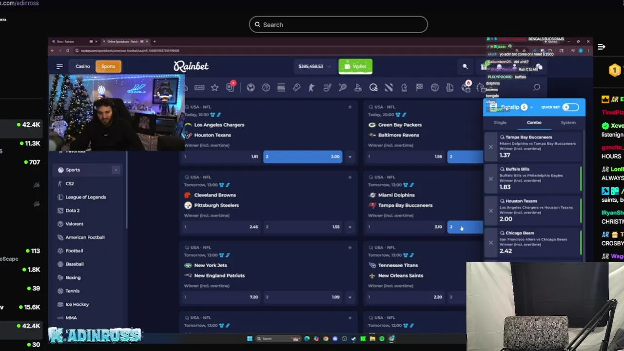Bet Tennessee Titans at 2.20
Image resolution: width=624 pixels, height=351 pixels.
pos(406,297)
